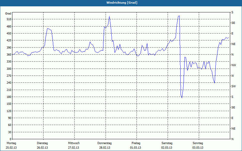Select the 02.03.13 date label

[x=167, y=148]
